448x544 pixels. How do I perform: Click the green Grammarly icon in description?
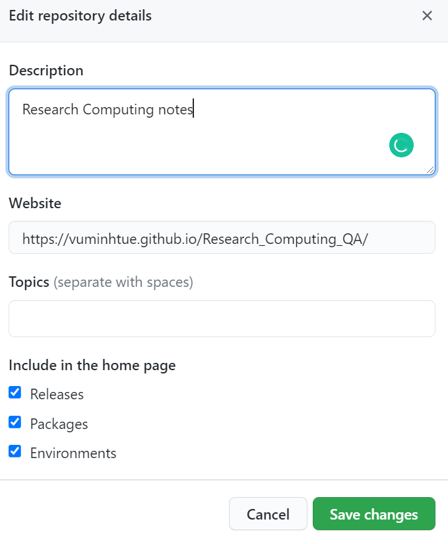point(401,145)
